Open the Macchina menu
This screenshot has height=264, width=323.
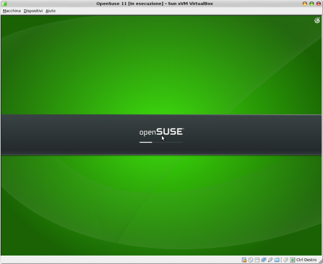[11, 11]
